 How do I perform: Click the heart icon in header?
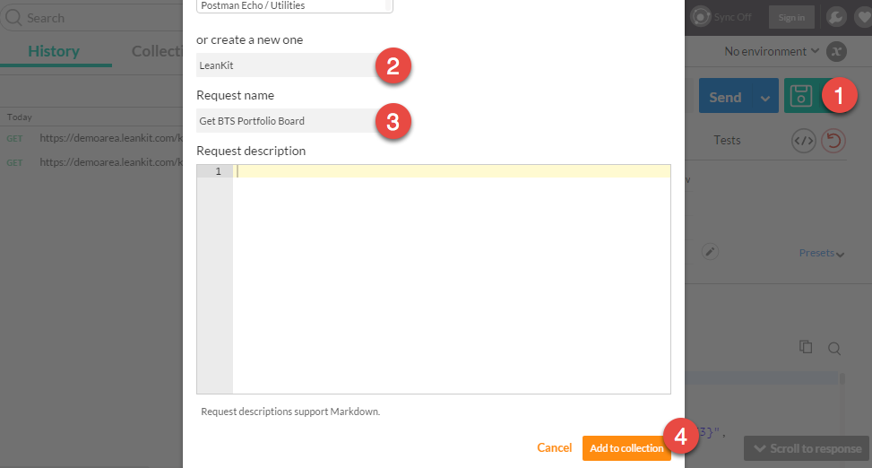click(x=864, y=17)
